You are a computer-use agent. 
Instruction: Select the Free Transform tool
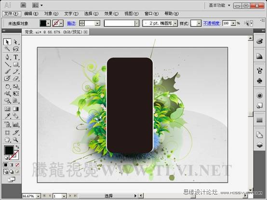(16, 93)
